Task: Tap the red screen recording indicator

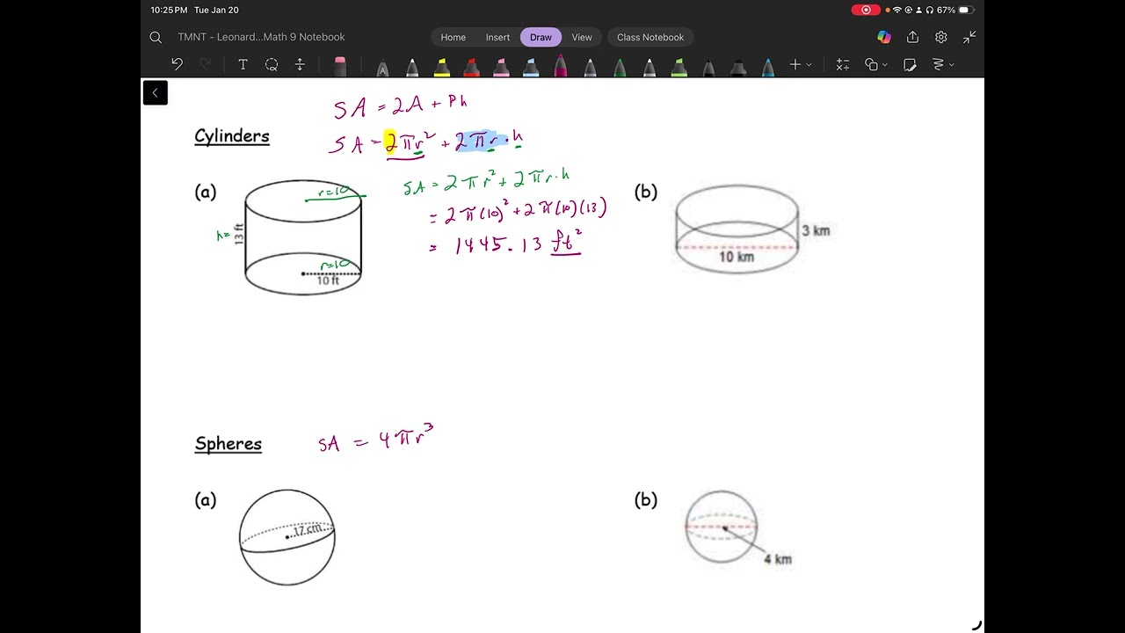Action: click(x=866, y=10)
